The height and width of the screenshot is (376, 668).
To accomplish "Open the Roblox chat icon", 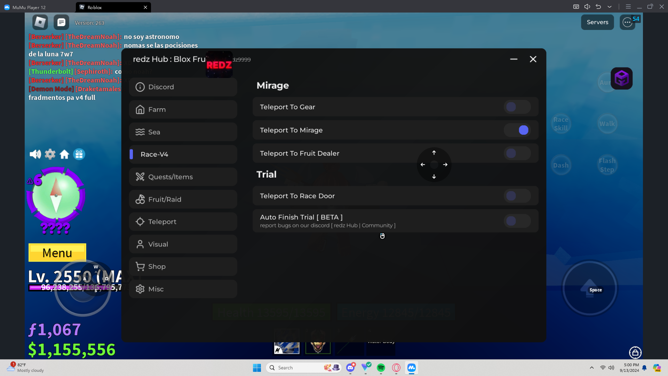I will pos(61,22).
